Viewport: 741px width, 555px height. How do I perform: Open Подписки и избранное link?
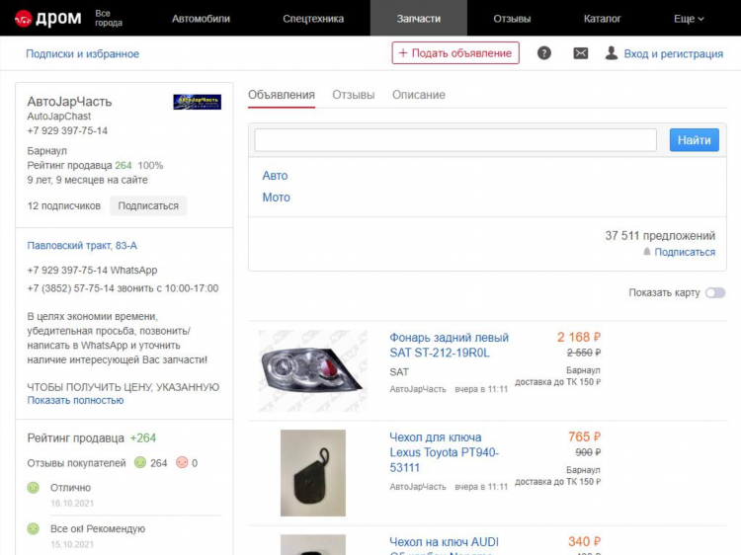(82, 54)
